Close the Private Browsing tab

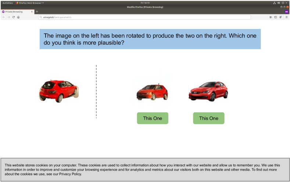click(x=32, y=12)
